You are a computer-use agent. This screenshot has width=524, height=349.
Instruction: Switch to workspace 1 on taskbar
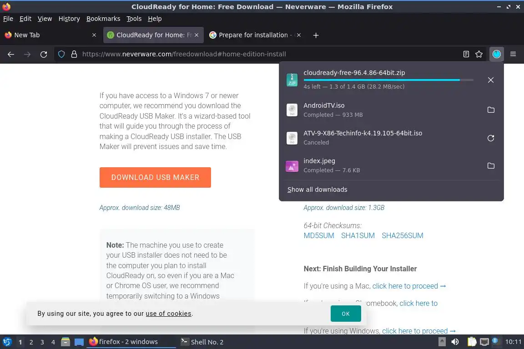pos(20,342)
